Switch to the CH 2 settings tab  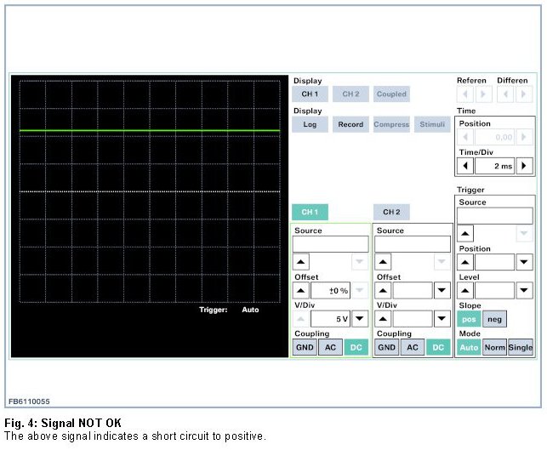390,212
